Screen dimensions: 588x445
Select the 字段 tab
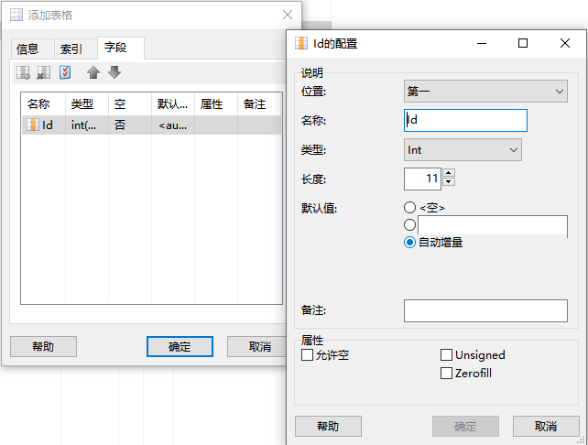pyautogui.click(x=120, y=48)
